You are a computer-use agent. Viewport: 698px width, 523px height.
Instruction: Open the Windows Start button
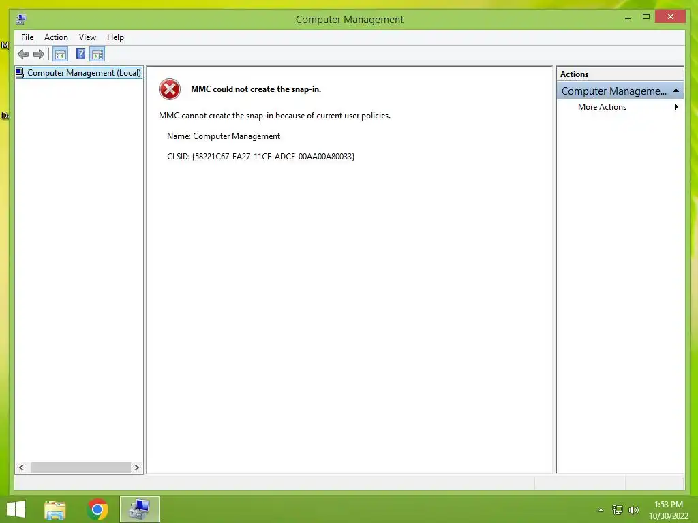[x=16, y=509]
